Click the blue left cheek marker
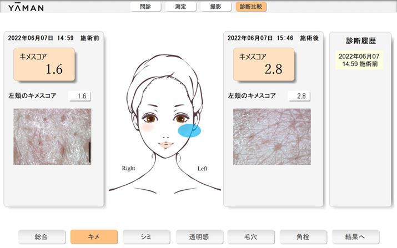This screenshot has height=248, width=397. coord(189,130)
